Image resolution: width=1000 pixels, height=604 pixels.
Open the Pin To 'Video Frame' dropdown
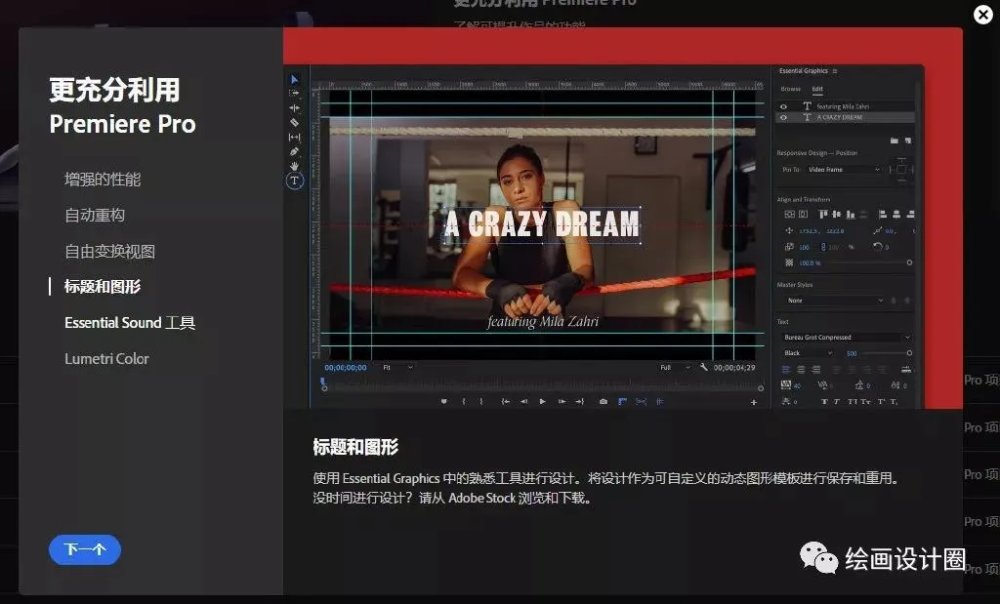click(x=844, y=170)
